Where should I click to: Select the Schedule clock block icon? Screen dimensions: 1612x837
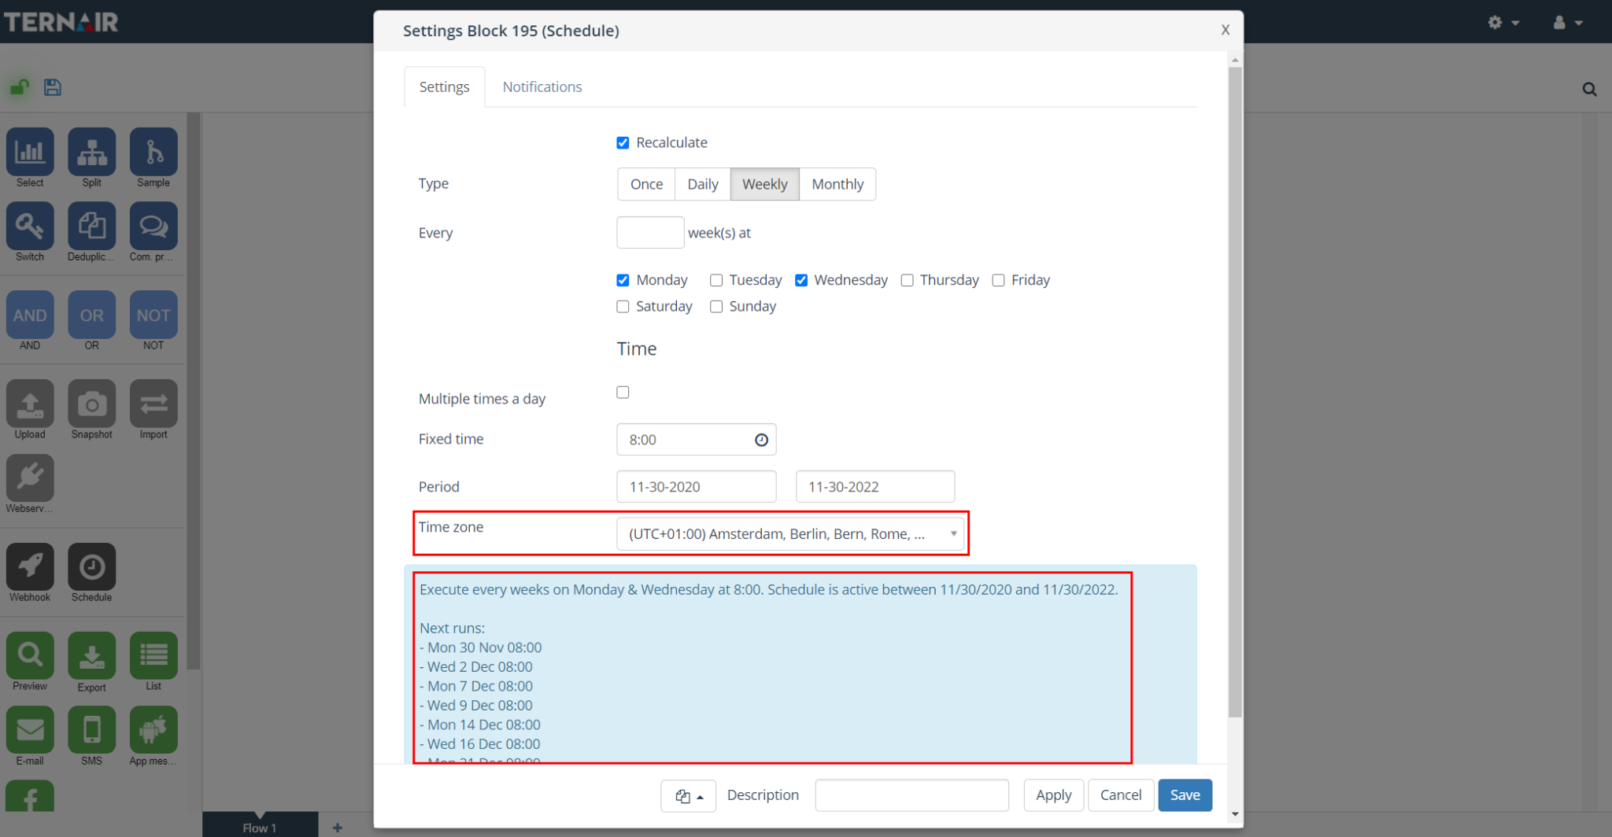(91, 566)
